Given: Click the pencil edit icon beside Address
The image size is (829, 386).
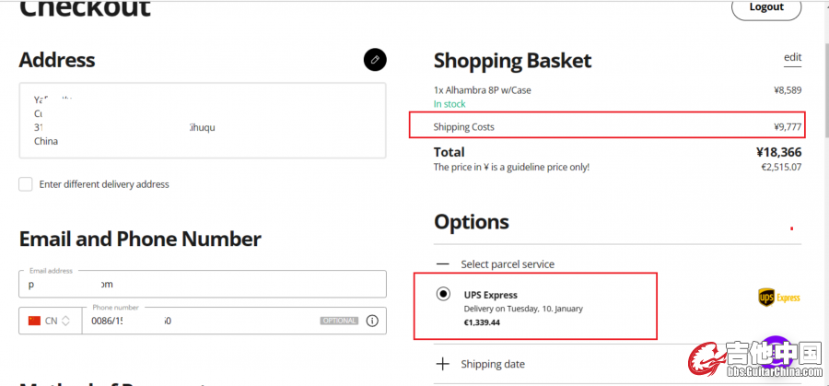Looking at the screenshot, I should pyautogui.click(x=375, y=60).
